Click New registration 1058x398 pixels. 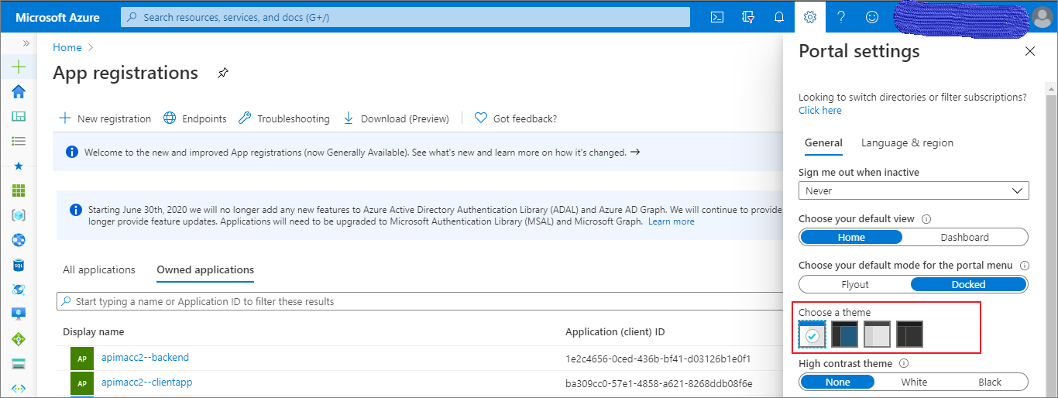tap(105, 118)
